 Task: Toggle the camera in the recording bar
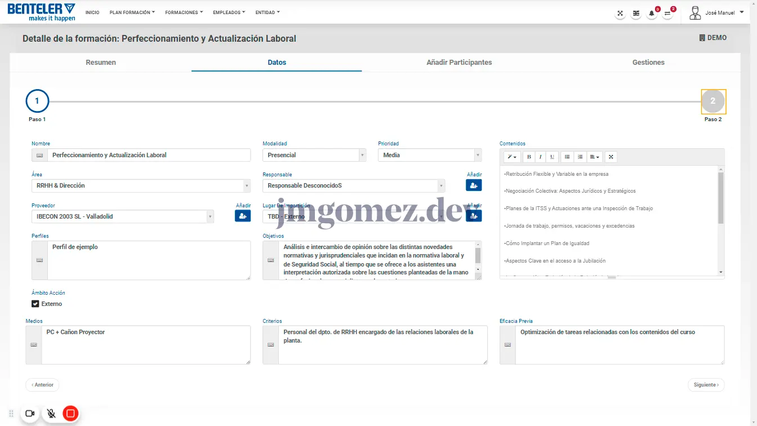click(x=30, y=414)
